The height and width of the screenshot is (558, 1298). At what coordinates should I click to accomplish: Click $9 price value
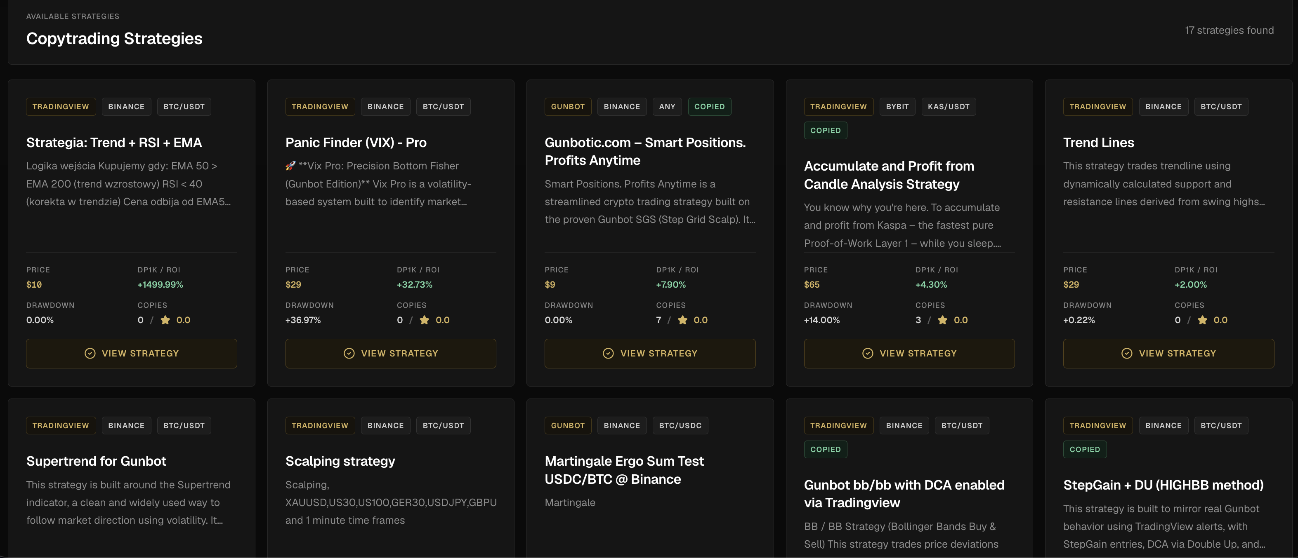[x=550, y=284]
